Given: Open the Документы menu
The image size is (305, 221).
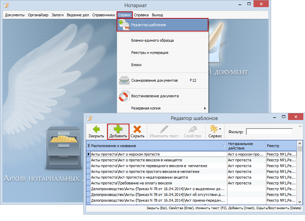Looking at the screenshot, I should click(15, 15).
